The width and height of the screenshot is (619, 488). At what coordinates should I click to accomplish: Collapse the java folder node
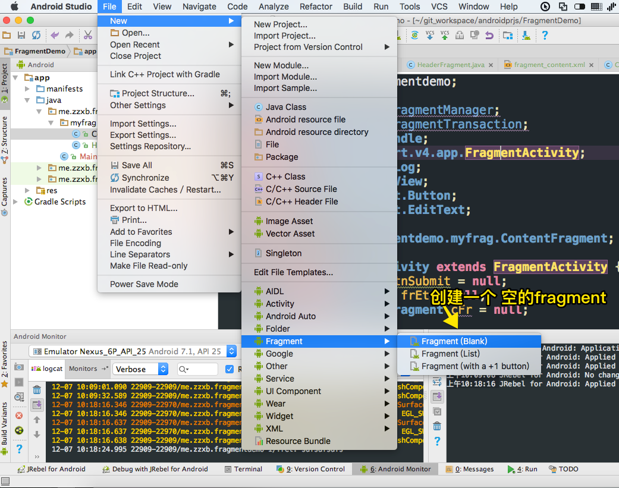pyautogui.click(x=27, y=100)
